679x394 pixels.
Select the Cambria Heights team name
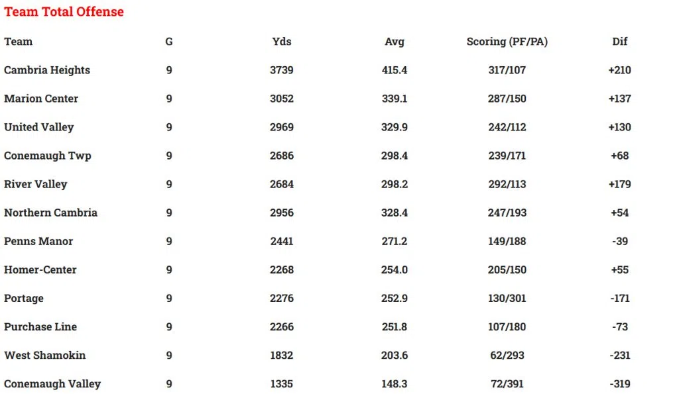pos(47,70)
